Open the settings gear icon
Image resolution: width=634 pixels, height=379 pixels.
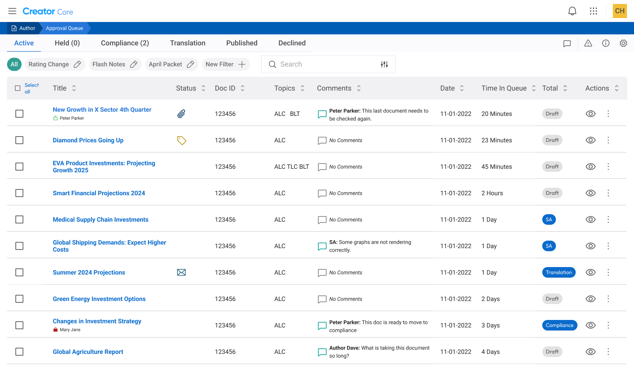point(623,43)
